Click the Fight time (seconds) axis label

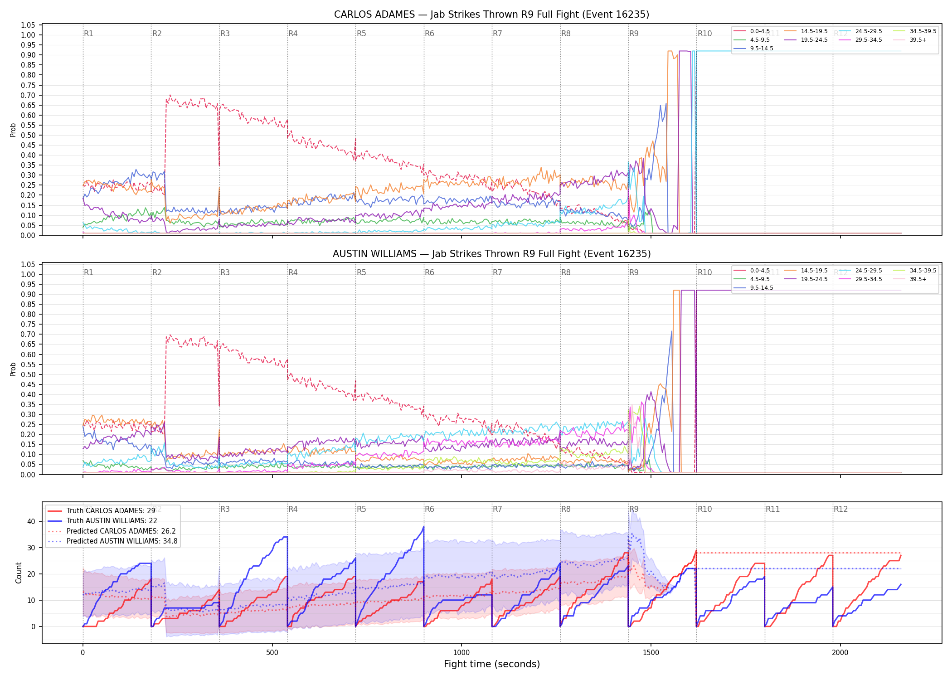click(492, 664)
